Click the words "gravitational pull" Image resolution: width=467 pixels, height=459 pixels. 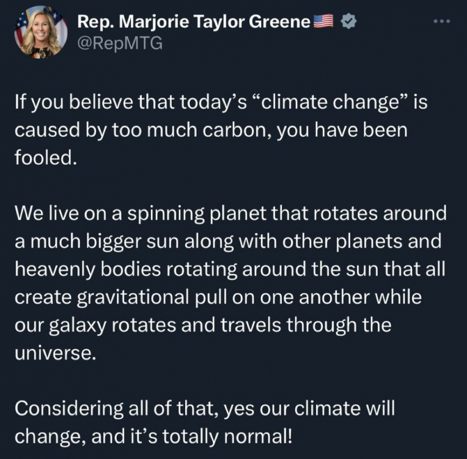pos(150,297)
